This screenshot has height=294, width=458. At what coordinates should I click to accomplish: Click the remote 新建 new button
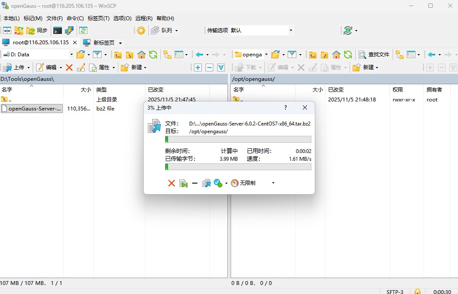(x=363, y=67)
